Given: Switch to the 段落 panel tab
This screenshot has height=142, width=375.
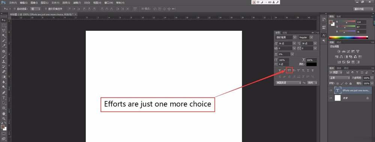Looking at the screenshot, I should pos(285,33).
